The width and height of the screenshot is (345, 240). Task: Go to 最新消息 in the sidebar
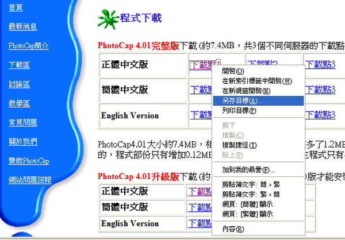coord(23,26)
